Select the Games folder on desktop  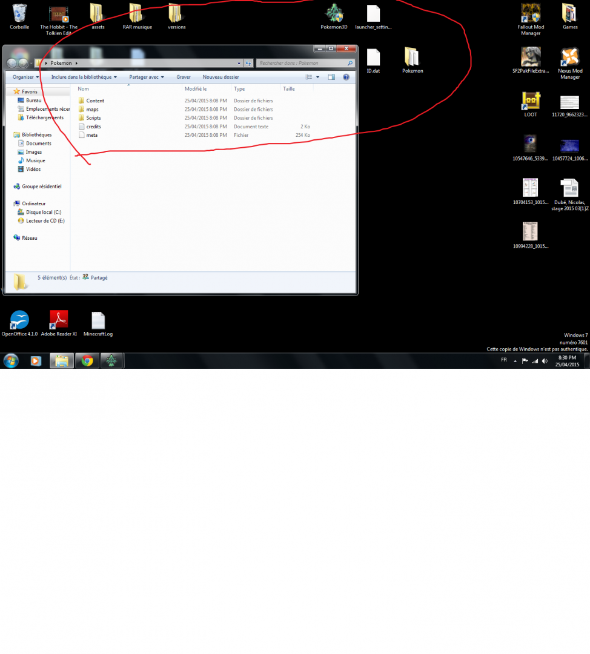point(570,17)
